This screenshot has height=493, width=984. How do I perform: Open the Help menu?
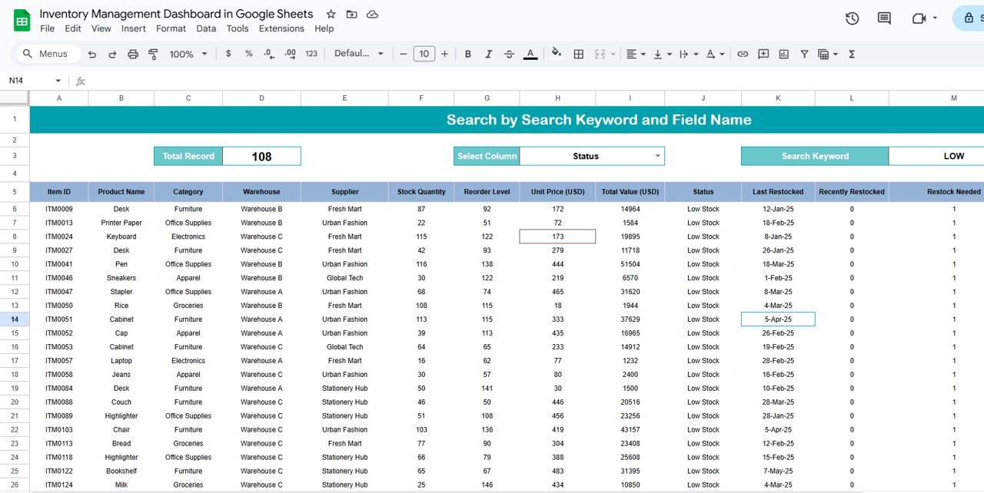coord(324,28)
